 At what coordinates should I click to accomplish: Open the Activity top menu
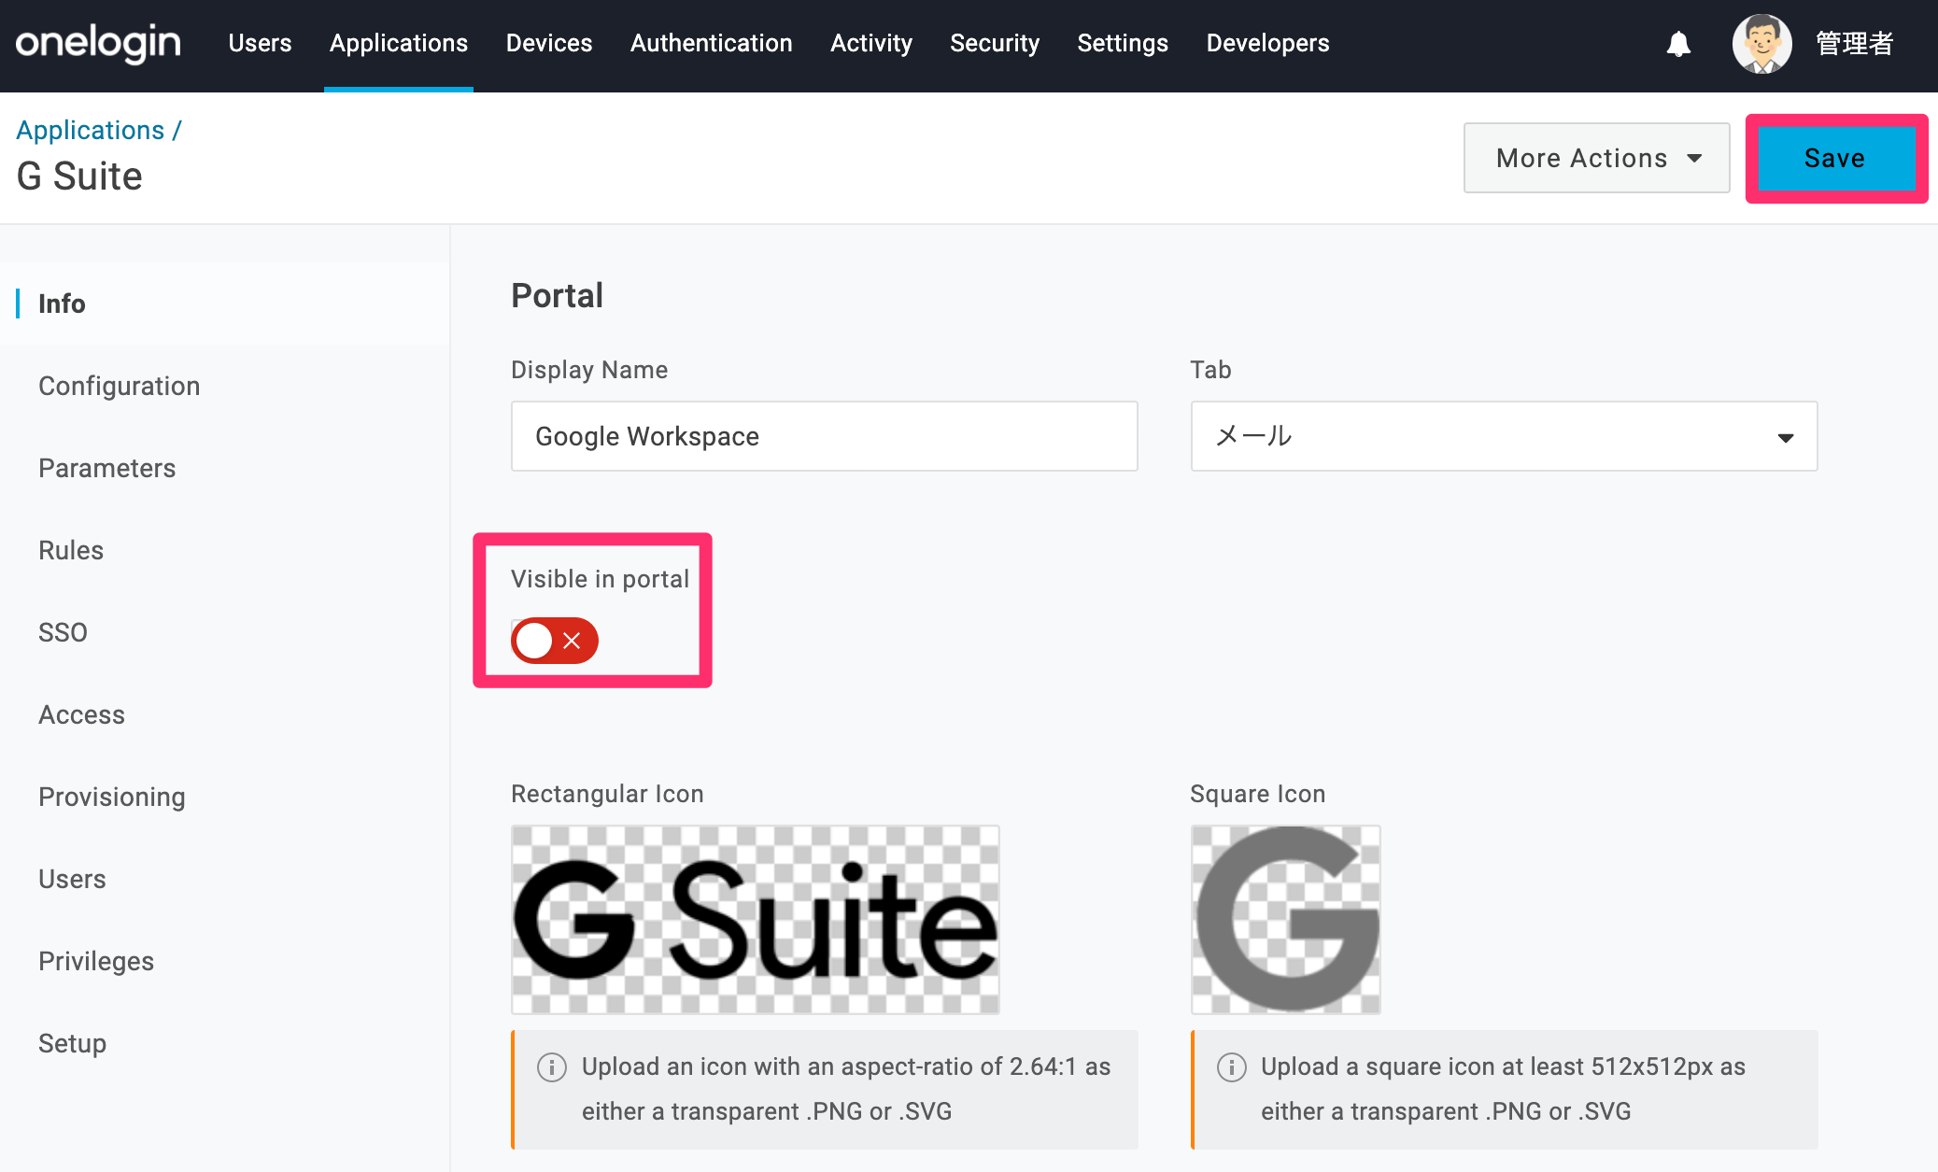point(871,43)
